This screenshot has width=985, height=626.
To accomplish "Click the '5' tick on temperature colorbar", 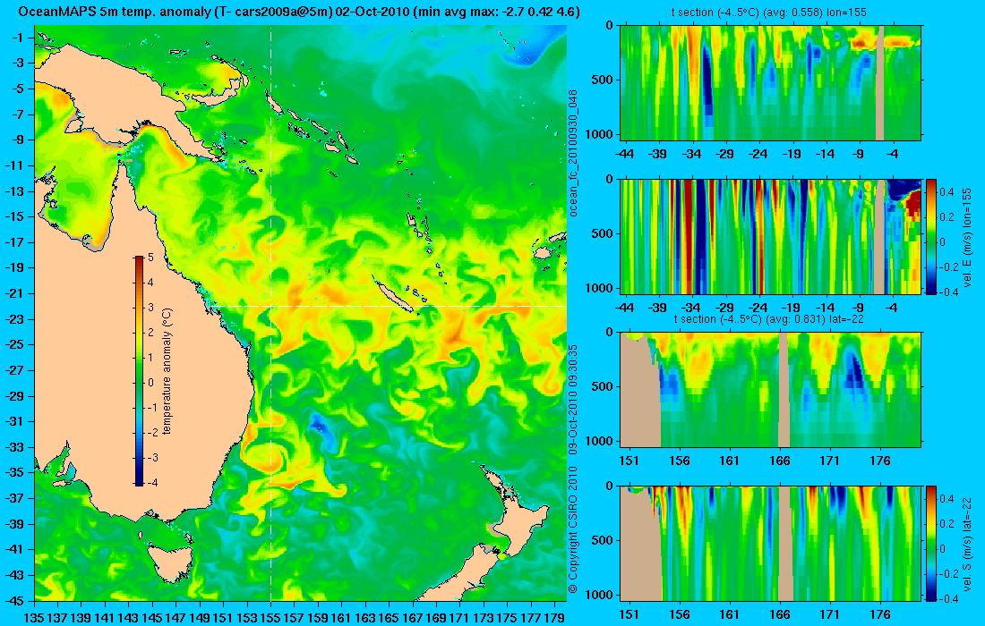I will (150, 258).
